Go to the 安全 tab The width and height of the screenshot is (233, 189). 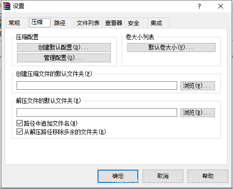point(136,23)
